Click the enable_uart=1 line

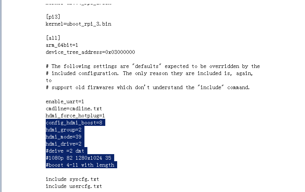point(65,101)
